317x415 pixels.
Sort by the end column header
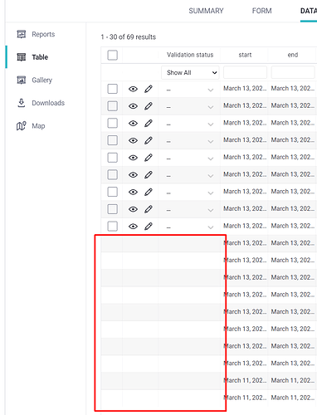coord(293,55)
